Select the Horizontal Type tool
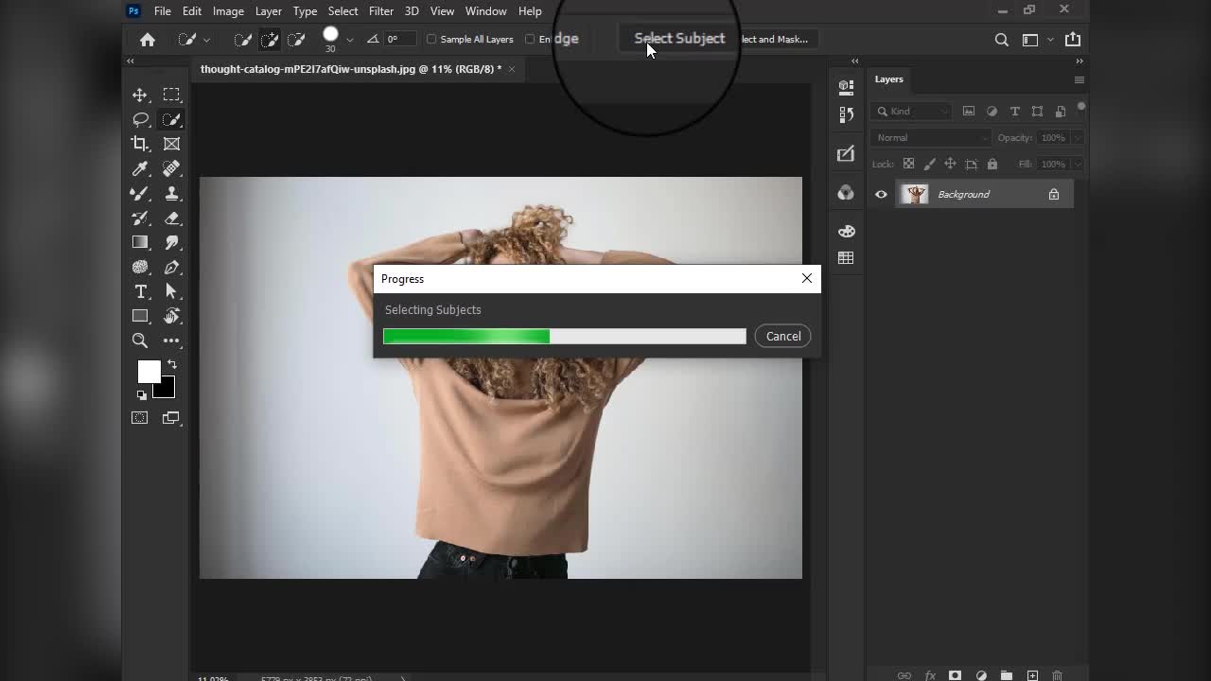Image resolution: width=1211 pixels, height=681 pixels. [140, 291]
